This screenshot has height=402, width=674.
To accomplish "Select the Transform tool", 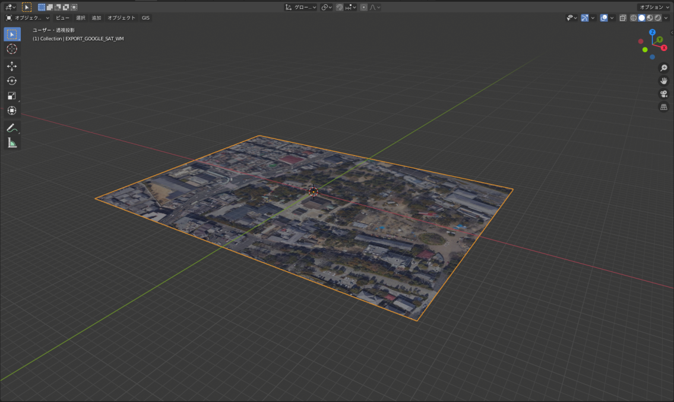I will click(12, 110).
